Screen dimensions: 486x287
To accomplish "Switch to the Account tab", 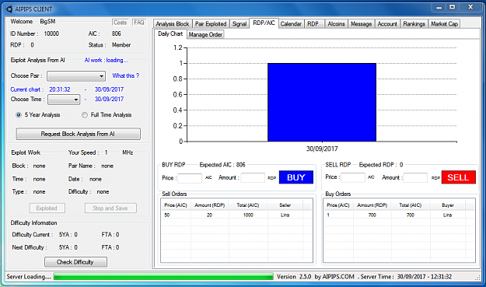I will tap(387, 24).
